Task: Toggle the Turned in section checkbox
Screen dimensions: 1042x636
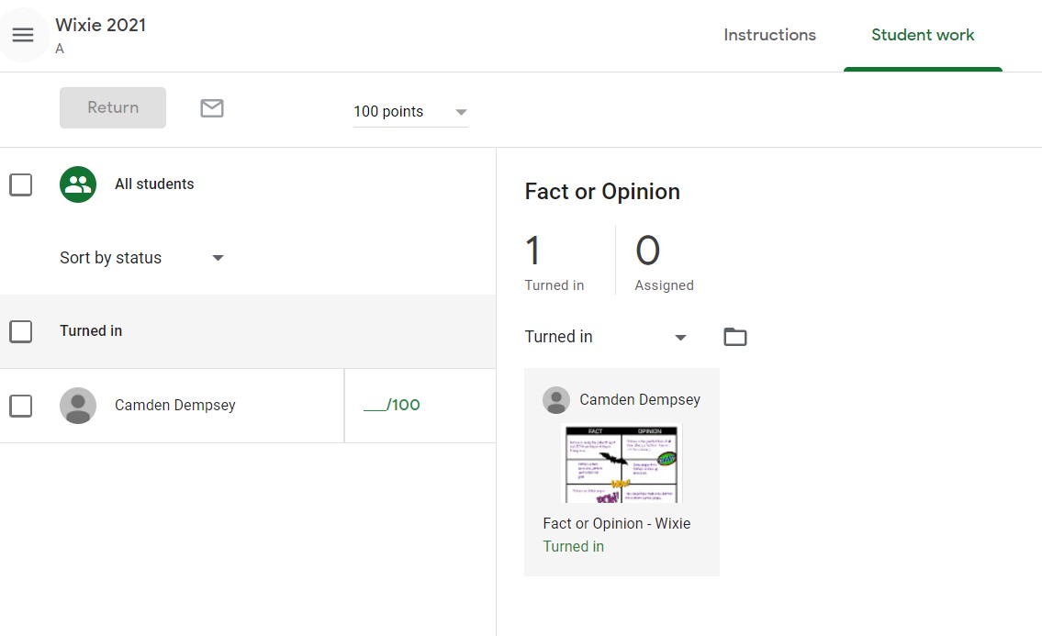Action: [x=20, y=331]
